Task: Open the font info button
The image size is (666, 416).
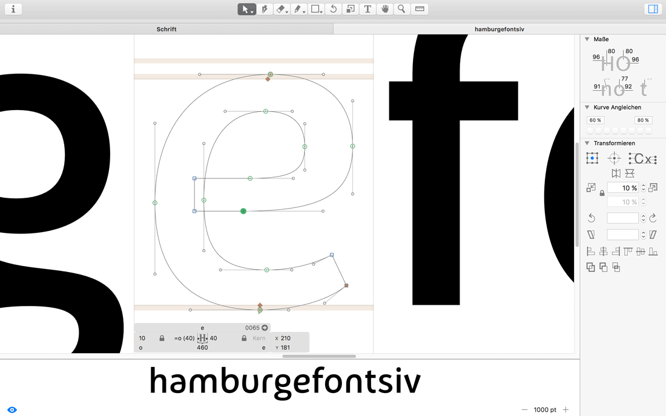Action: click(13, 9)
